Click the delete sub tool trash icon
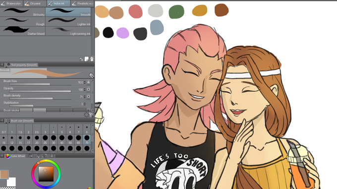Screen dimensions: 337x189 (x=92, y=59)
